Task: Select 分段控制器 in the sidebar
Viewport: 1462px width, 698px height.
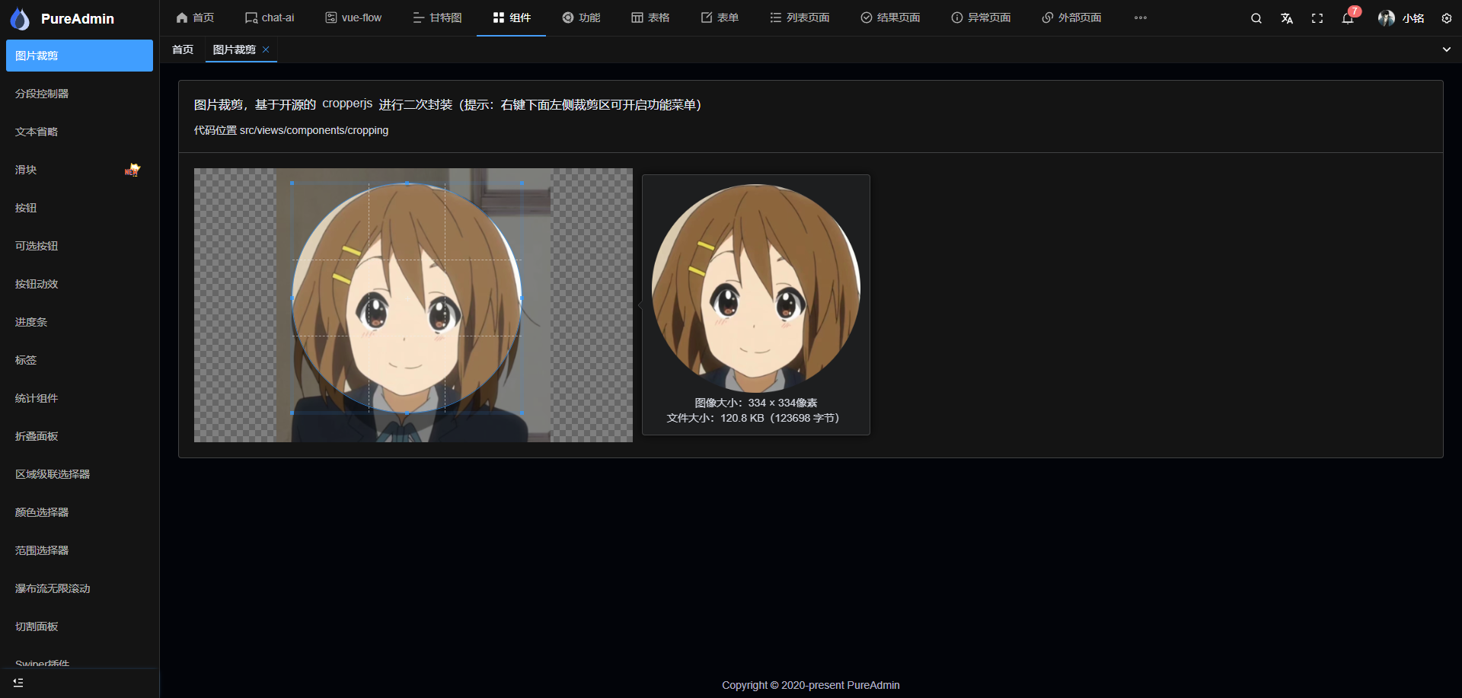Action: tap(42, 94)
